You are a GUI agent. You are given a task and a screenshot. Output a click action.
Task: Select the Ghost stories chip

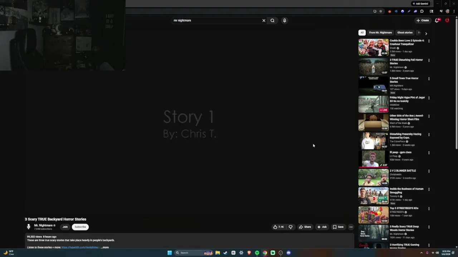point(405,32)
